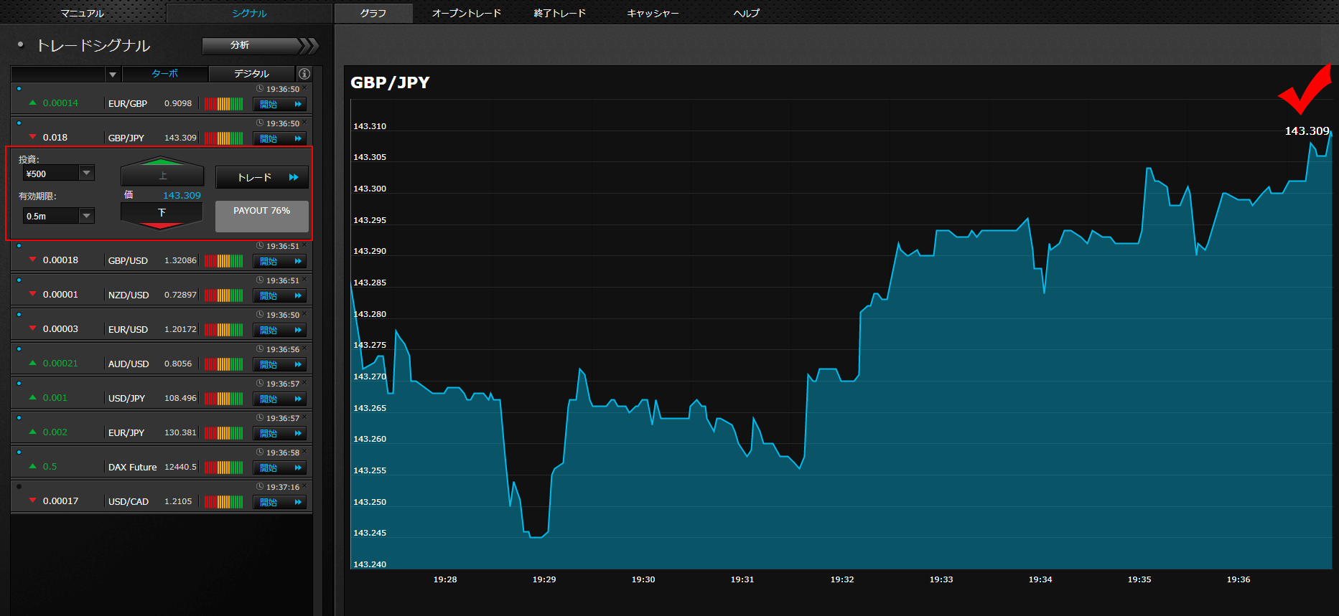Close the EUR/JPY signal row
This screenshot has height=616, width=1339.
[x=304, y=417]
